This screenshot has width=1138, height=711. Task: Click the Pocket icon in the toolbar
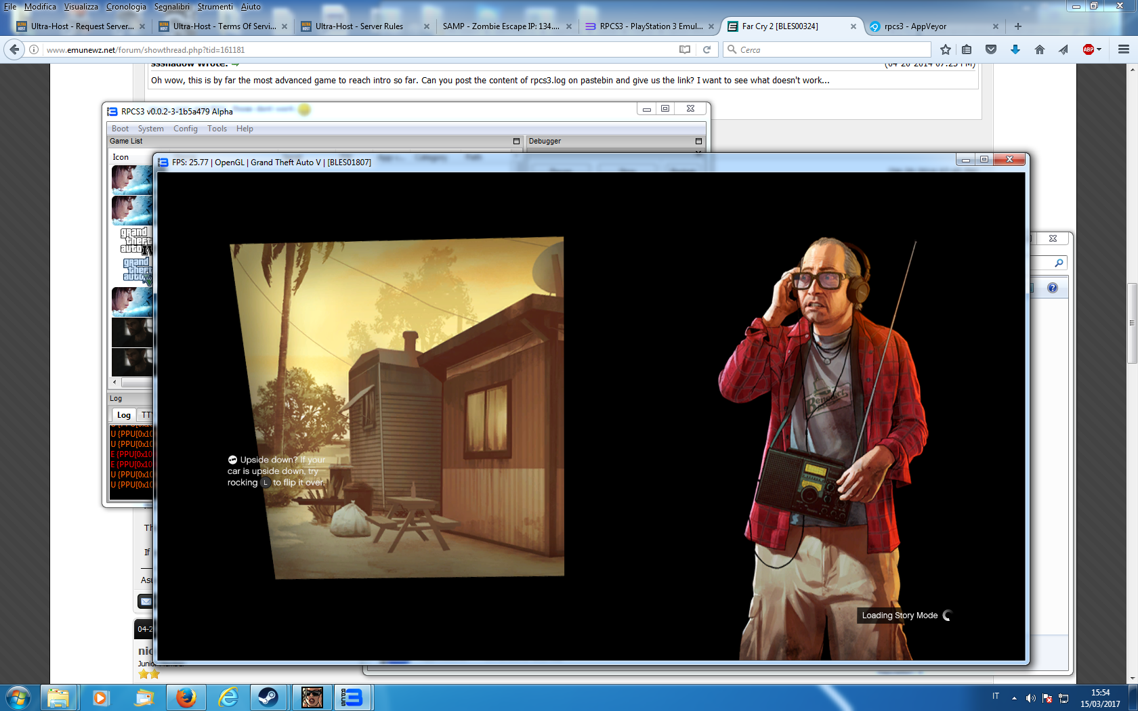tap(991, 49)
